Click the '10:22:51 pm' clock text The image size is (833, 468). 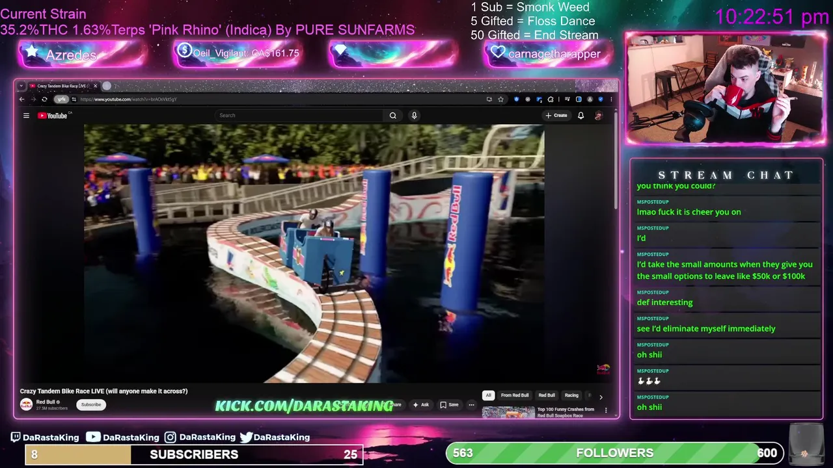[x=772, y=17]
